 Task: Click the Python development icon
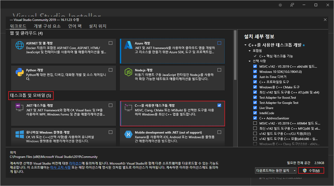click(x=20, y=72)
